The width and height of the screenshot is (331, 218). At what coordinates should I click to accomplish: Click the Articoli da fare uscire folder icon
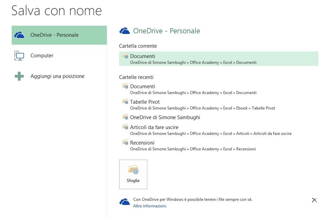pyautogui.click(x=125, y=127)
